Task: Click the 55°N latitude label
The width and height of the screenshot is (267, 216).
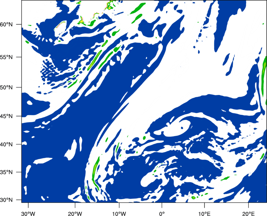Action: 6,57
